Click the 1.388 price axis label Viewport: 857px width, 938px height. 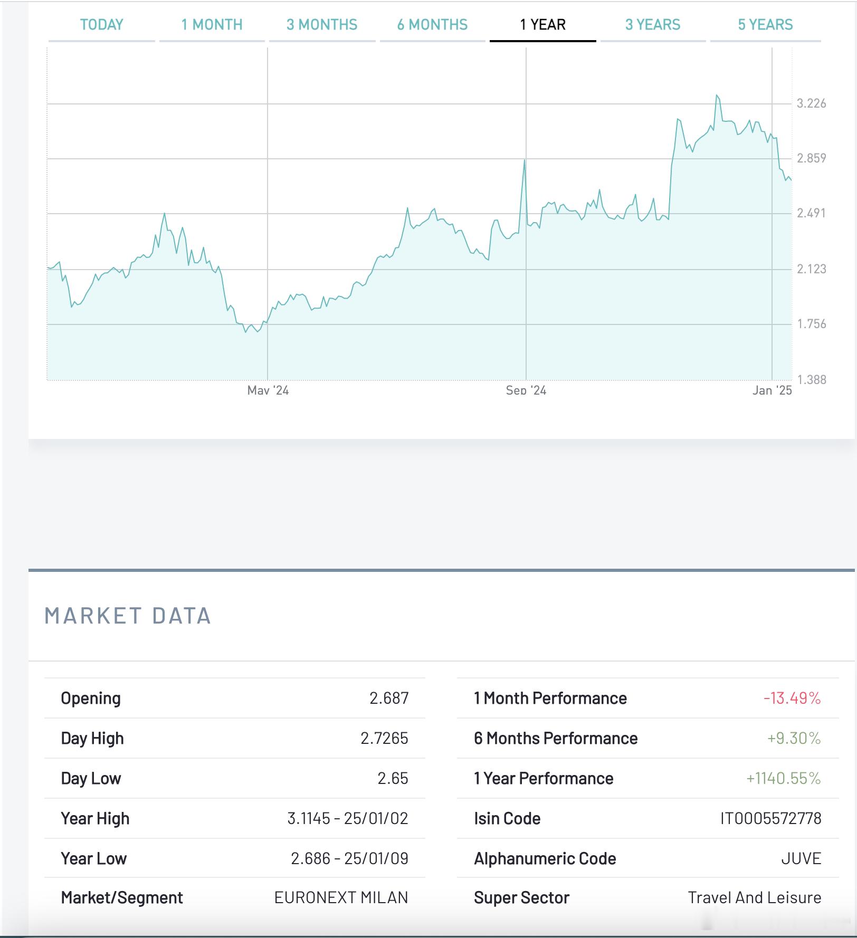(812, 380)
